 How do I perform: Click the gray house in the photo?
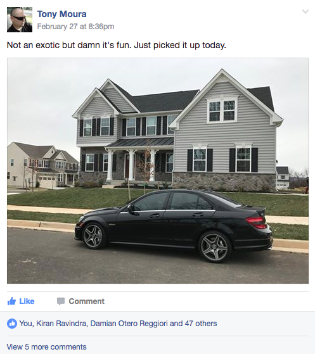[x=177, y=130]
